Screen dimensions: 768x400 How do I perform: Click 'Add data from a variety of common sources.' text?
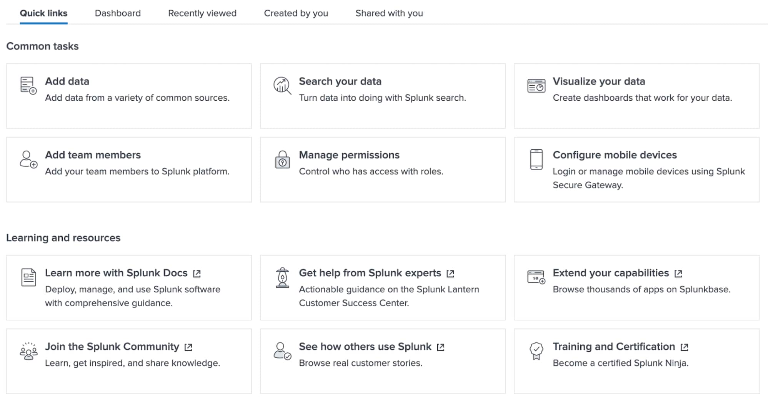(137, 98)
